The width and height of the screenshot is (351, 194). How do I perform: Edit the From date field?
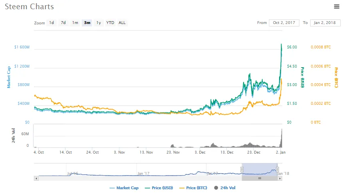[x=284, y=23]
